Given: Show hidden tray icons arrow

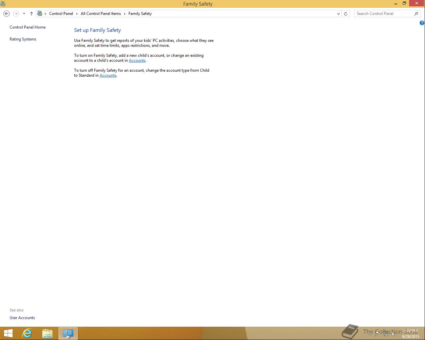Looking at the screenshot, I should click(x=370, y=333).
